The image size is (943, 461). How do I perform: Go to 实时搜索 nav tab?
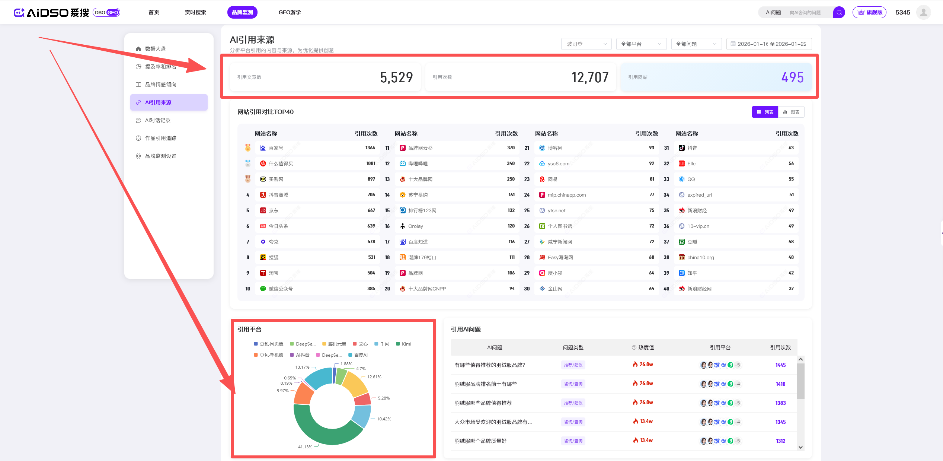point(195,12)
